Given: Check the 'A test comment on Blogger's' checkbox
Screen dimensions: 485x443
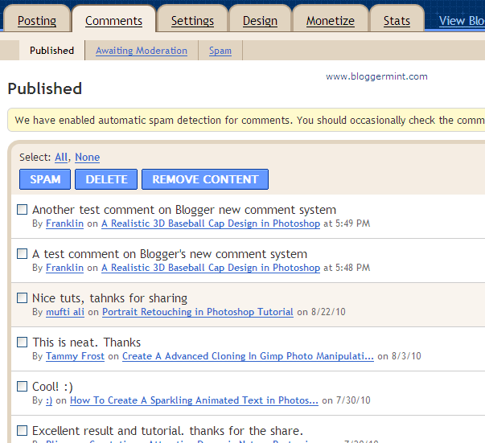Looking at the screenshot, I should pyautogui.click(x=22, y=253).
